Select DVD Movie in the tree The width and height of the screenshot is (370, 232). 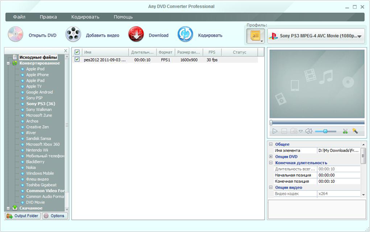pos(35,202)
